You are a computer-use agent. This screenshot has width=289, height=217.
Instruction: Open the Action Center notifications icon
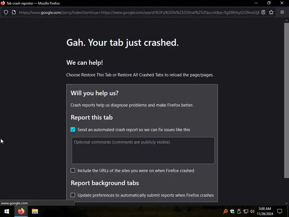coord(280,211)
